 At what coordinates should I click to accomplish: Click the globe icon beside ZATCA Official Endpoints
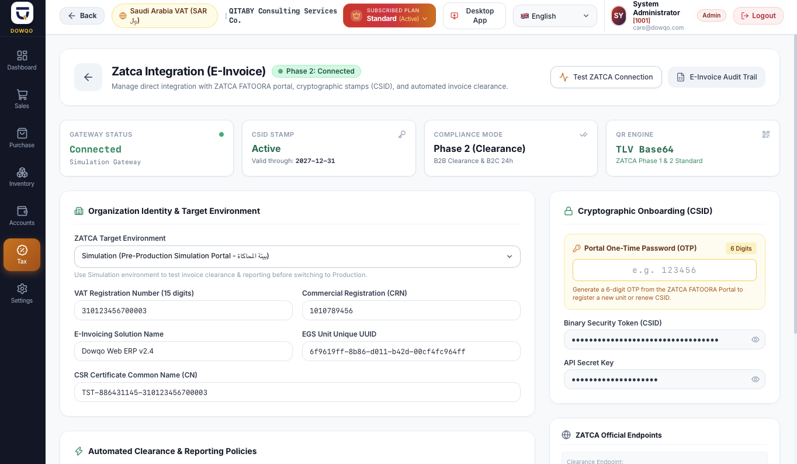coord(566,435)
